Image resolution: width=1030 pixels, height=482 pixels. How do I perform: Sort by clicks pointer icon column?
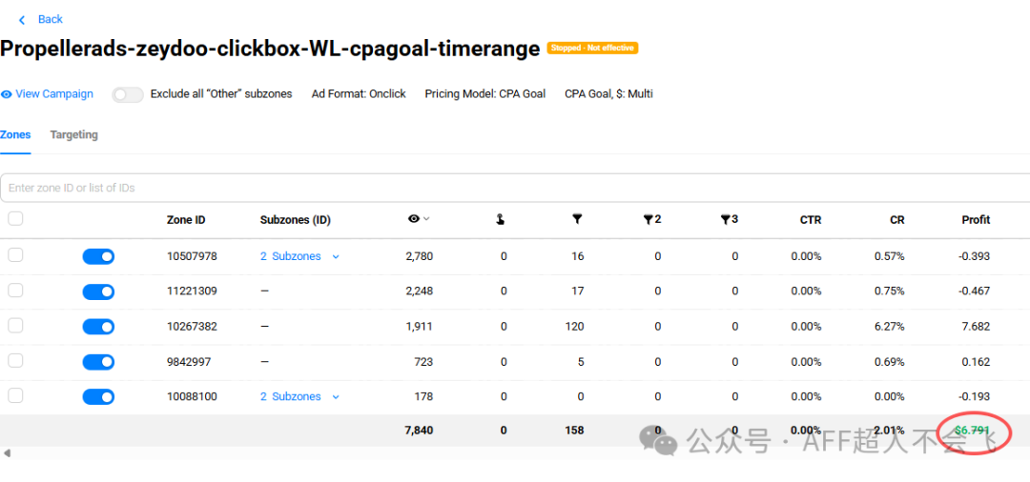point(500,220)
